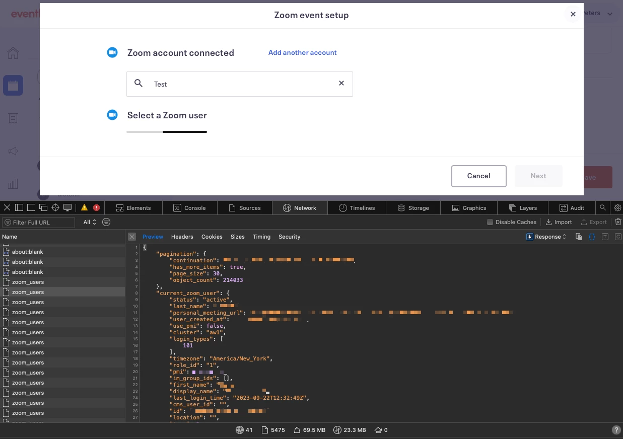
Task: Open the Timelines tab
Action: [x=357, y=207]
